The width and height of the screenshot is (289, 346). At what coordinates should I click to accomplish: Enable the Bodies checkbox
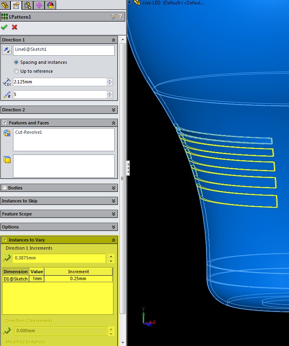pos(4,187)
